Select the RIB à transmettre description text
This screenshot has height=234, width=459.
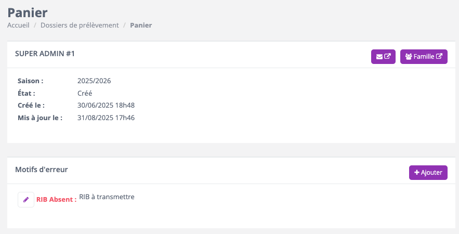[107, 197]
